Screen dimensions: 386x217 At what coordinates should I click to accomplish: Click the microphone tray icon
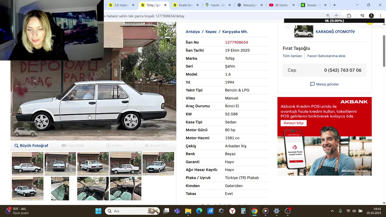(340, 211)
